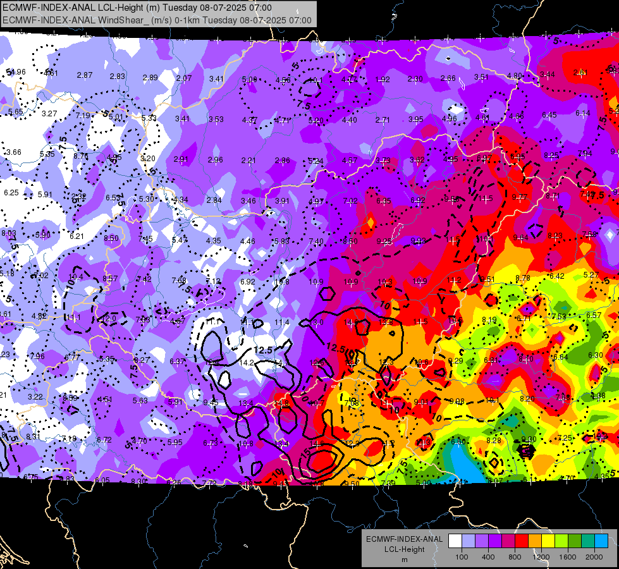Click the white legend color swatch
The height and width of the screenshot is (569, 619).
click(x=455, y=541)
